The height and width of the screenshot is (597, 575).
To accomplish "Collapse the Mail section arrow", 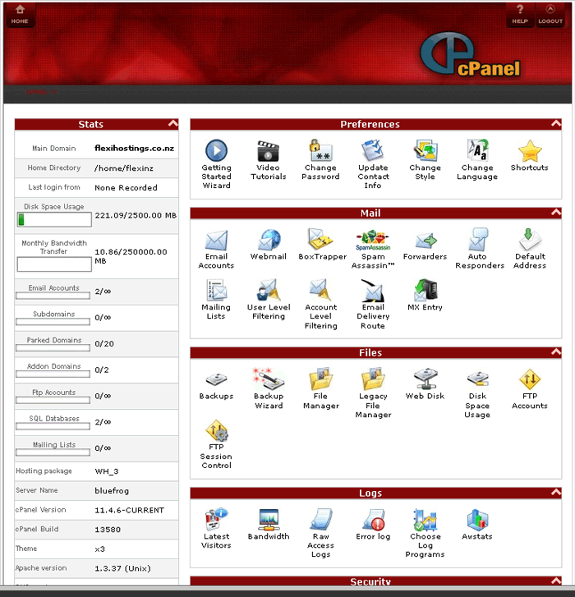I will pos(555,213).
